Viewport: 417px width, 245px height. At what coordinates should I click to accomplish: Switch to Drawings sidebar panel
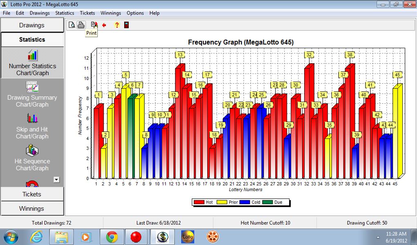pos(32,25)
